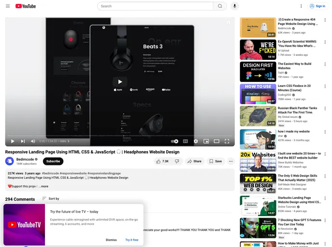The image size is (332, 247).
Task: Click the search magnifier button
Action: click(220, 6)
